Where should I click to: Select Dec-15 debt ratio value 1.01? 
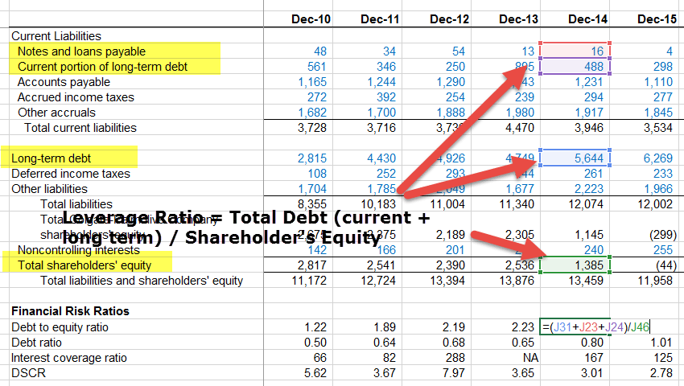tap(661, 342)
